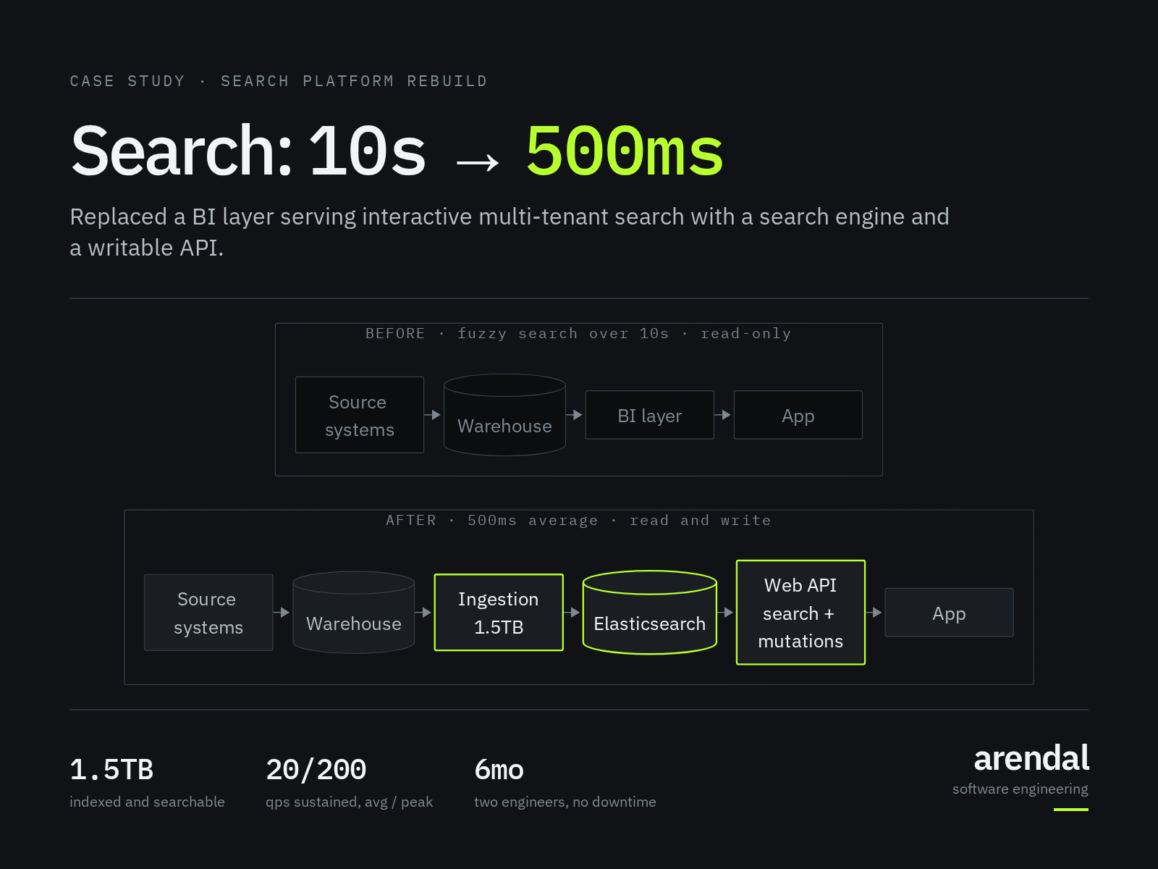The width and height of the screenshot is (1158, 869).
Task: Select 'Source systems' box in AFTER diagram
Action: click(x=208, y=613)
